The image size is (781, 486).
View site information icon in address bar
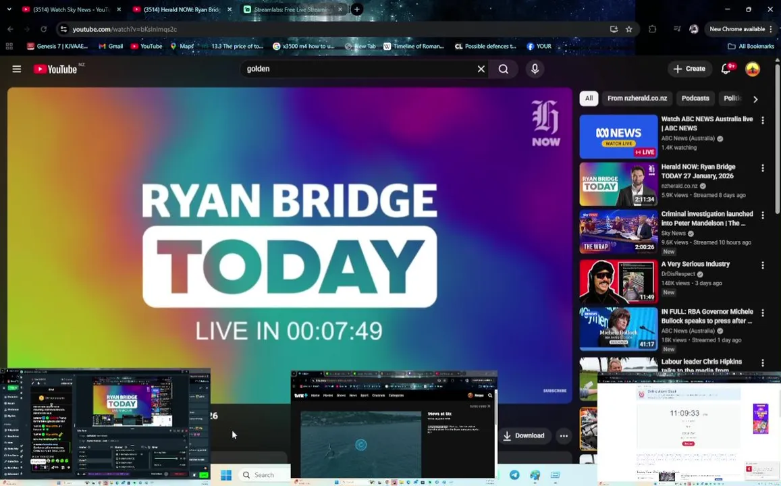63,30
